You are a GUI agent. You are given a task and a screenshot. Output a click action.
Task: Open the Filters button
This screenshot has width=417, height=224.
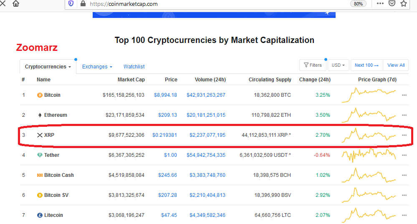[x=313, y=65]
